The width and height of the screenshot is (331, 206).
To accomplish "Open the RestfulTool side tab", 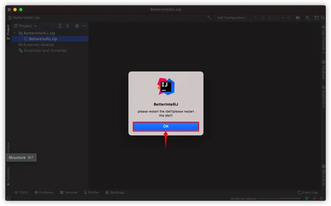I will (x=324, y=97).
